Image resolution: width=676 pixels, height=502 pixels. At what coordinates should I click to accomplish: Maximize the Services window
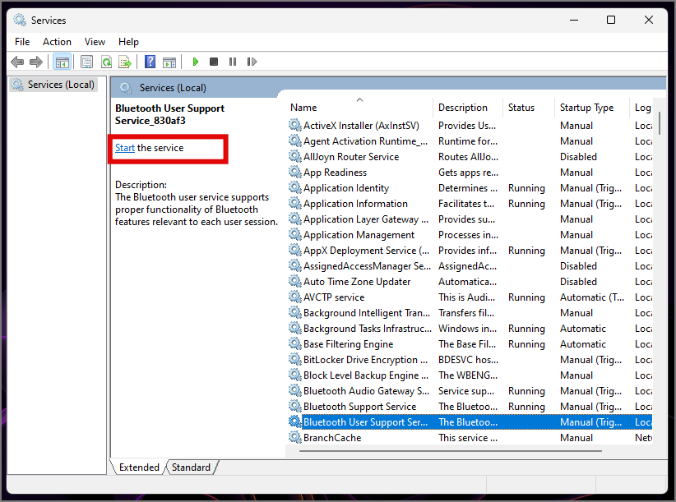click(611, 20)
